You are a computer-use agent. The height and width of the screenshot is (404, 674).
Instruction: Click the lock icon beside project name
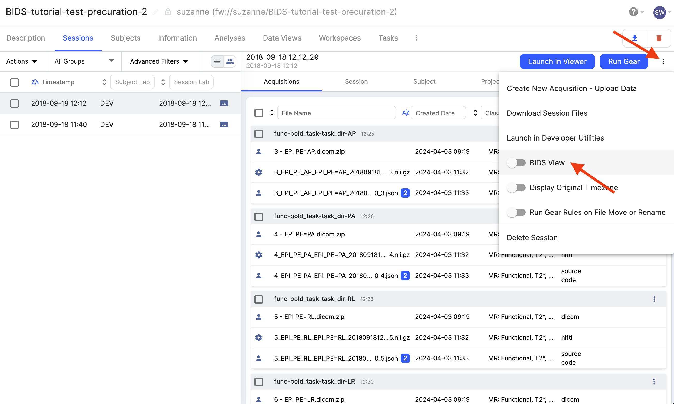point(168,12)
